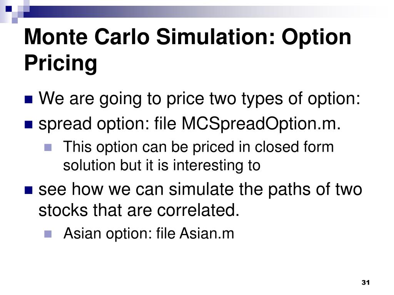Image resolution: width=394 pixels, height=295 pixels.
Task: Click the slide number 31
Action: 366,282
